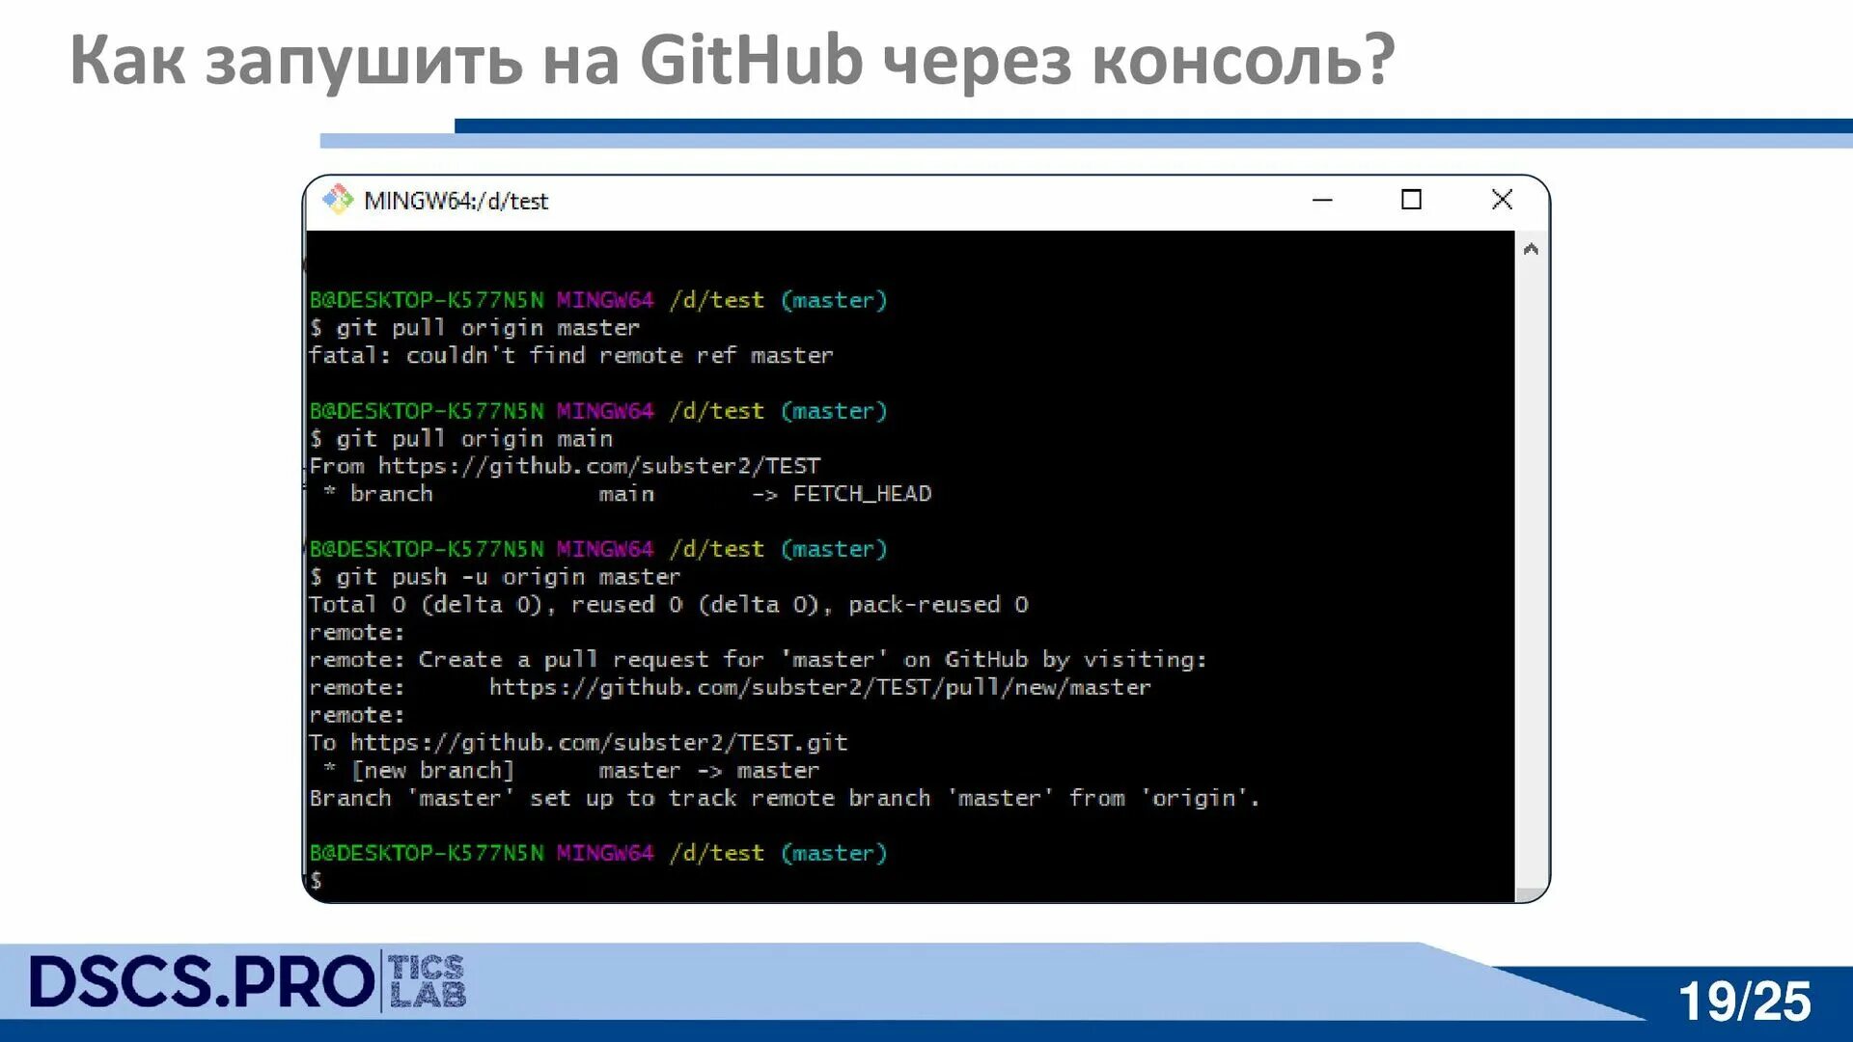The width and height of the screenshot is (1853, 1042).
Task: Click the 'git push -u origin master' command
Action: point(508,577)
